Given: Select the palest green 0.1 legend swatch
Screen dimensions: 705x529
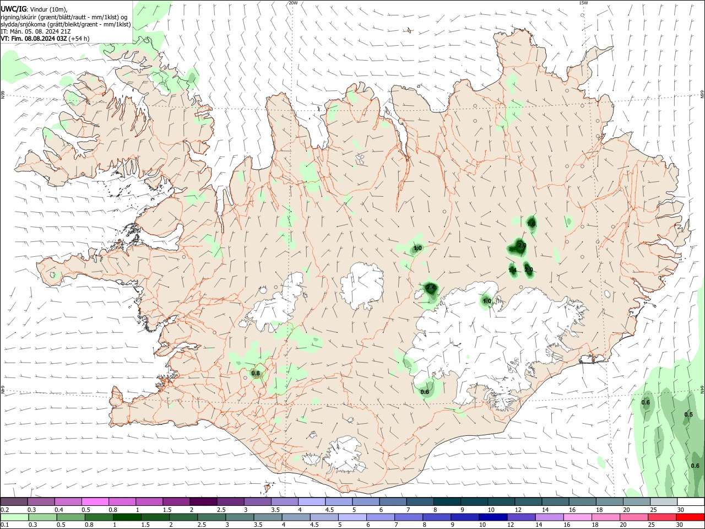Looking at the screenshot, I should click(14, 517).
